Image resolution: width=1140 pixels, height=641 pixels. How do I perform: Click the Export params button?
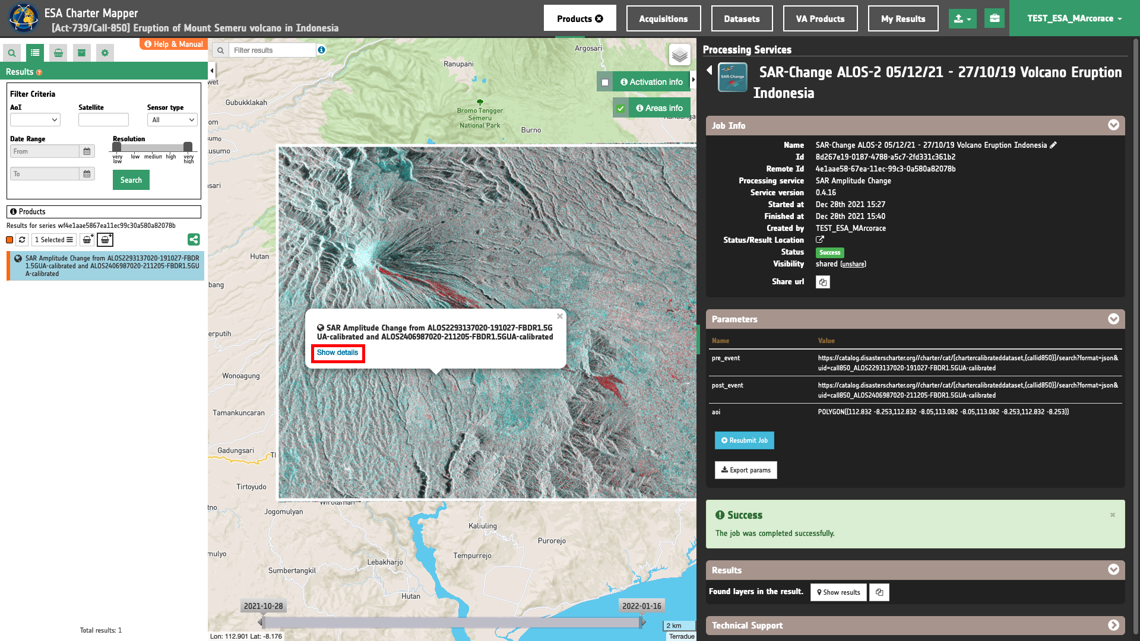pos(746,470)
